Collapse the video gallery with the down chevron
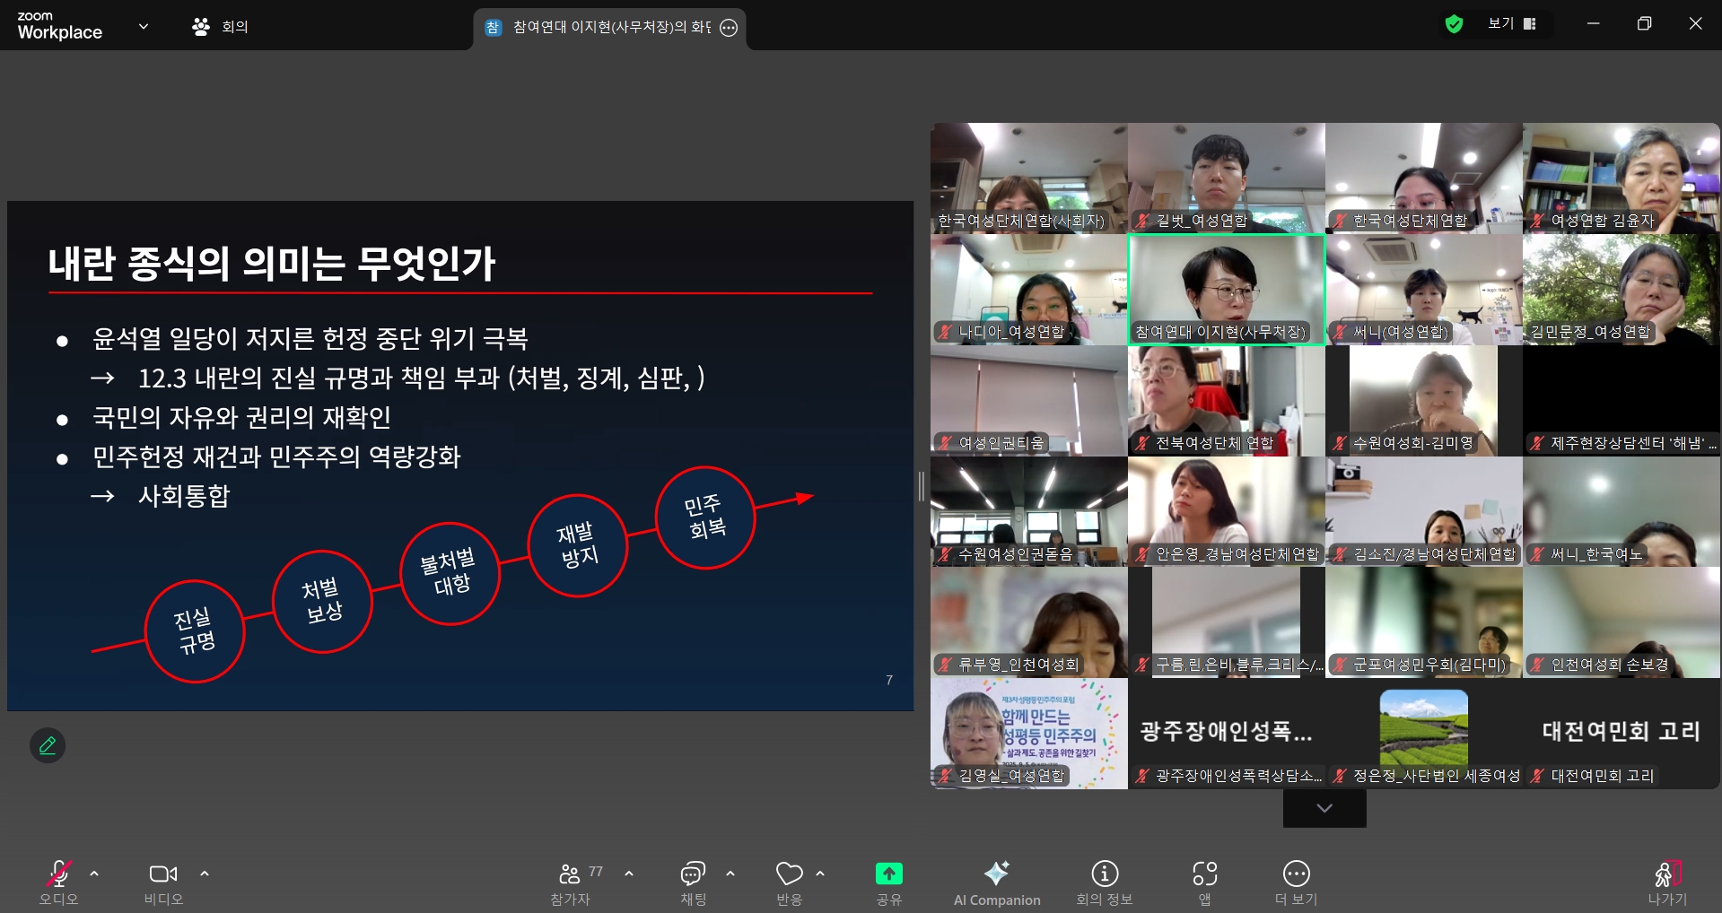 tap(1324, 807)
